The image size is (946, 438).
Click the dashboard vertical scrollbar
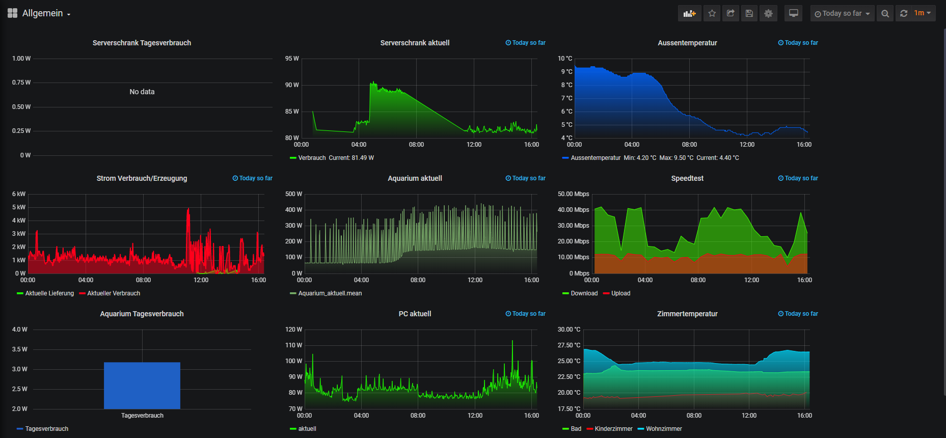click(944, 211)
